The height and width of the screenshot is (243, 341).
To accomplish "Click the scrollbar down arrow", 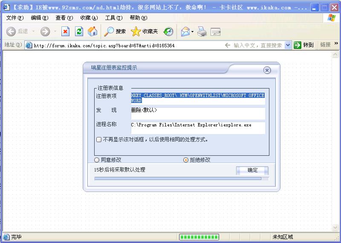I will (x=335, y=227).
